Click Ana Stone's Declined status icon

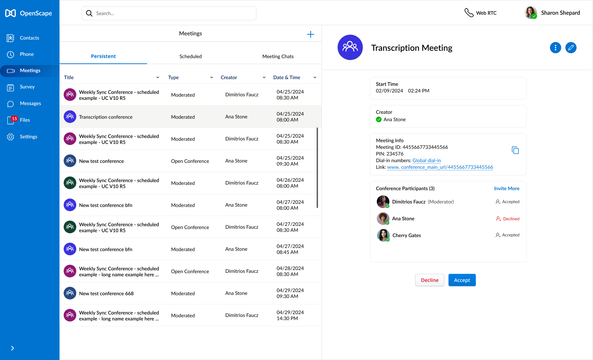coord(499,219)
